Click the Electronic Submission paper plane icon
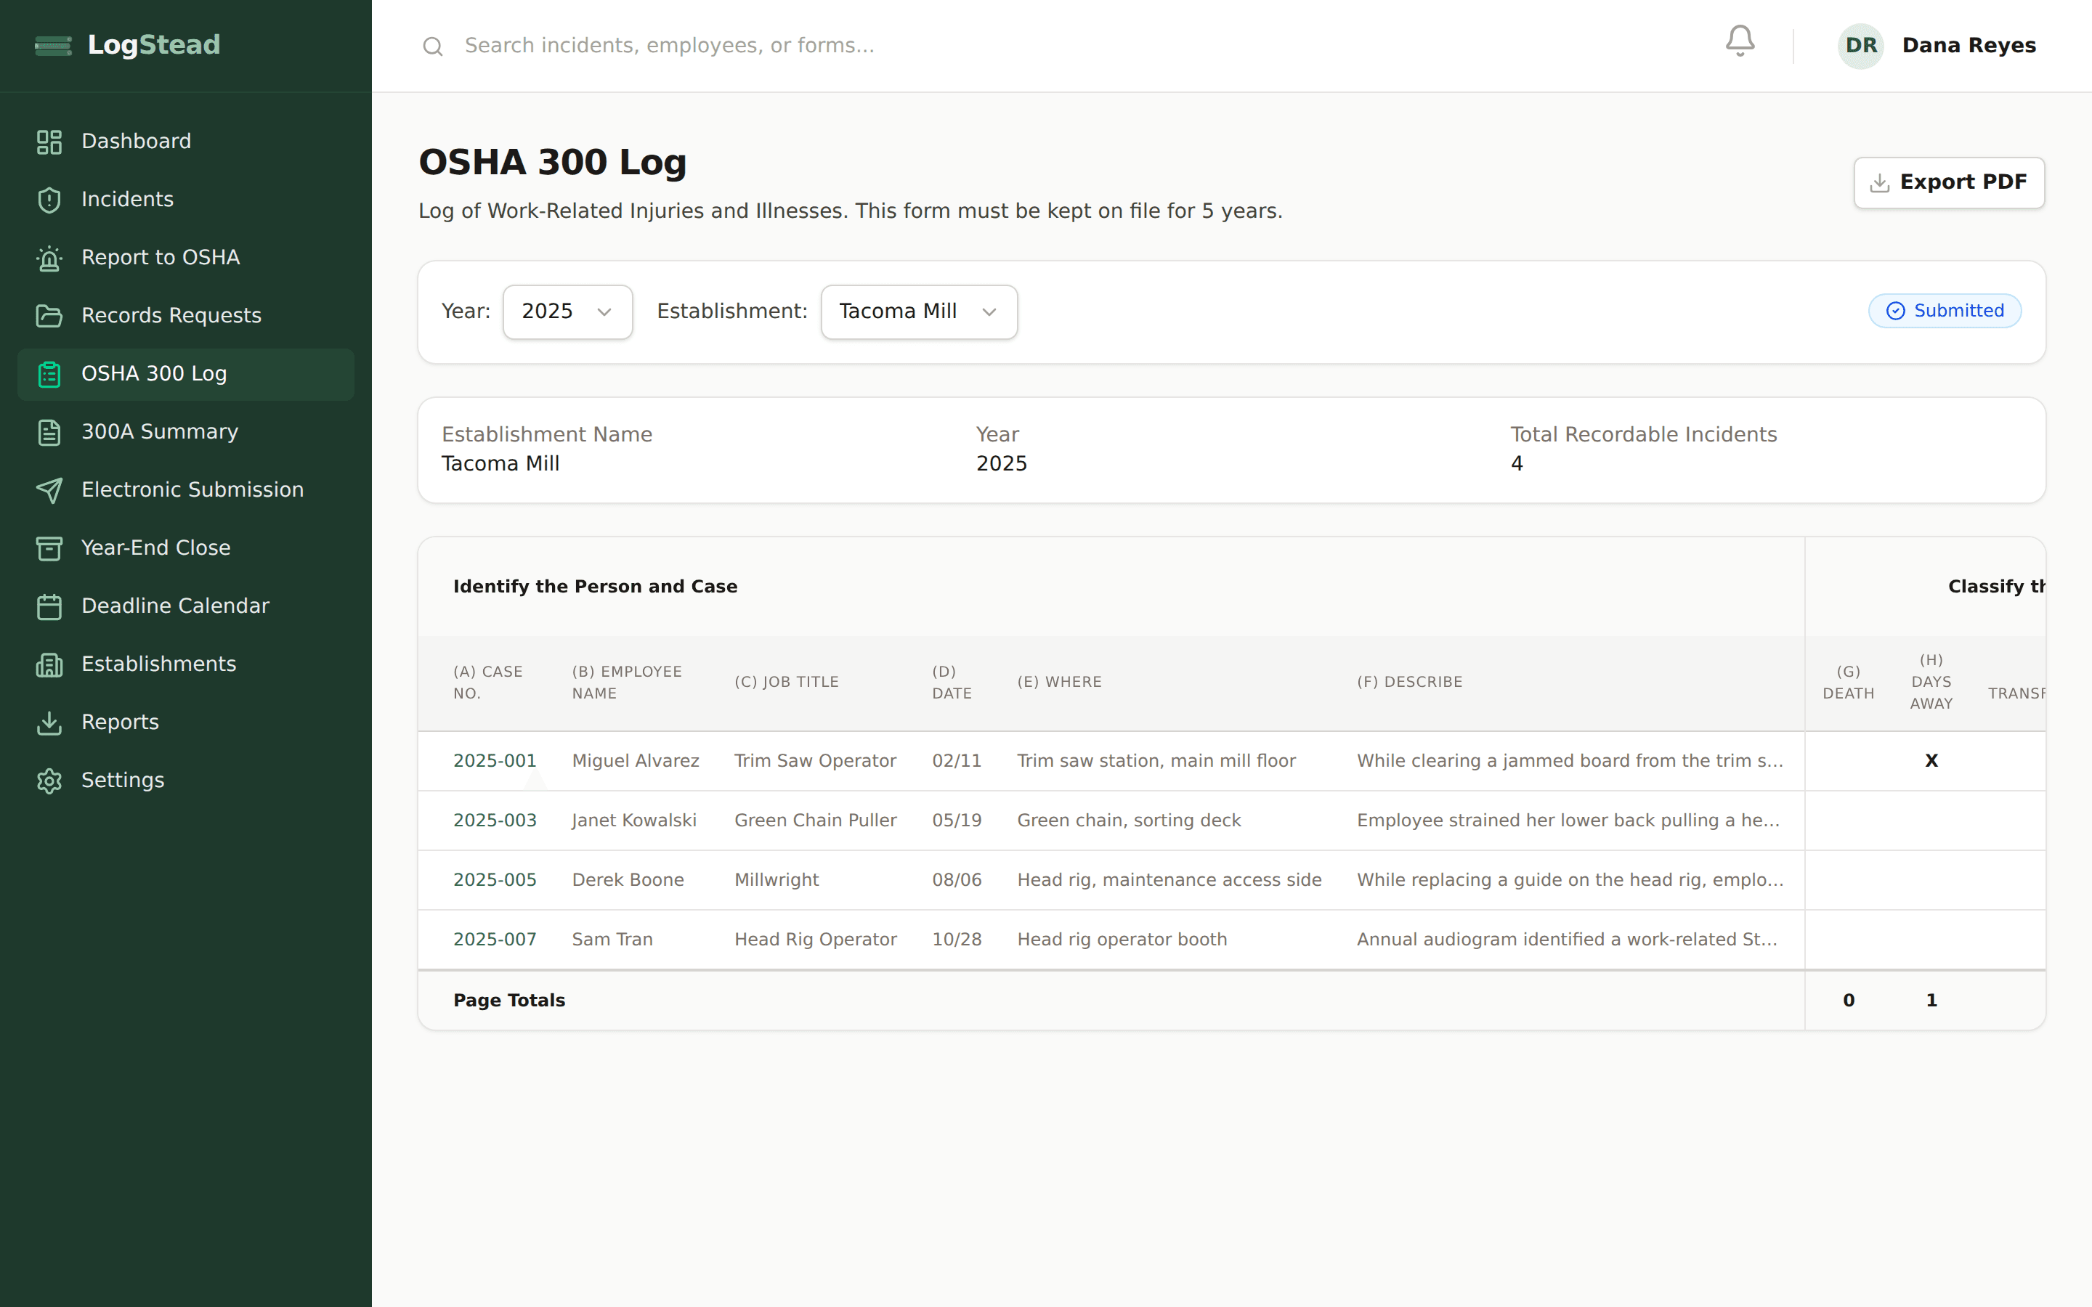The height and width of the screenshot is (1307, 2092). coord(49,490)
